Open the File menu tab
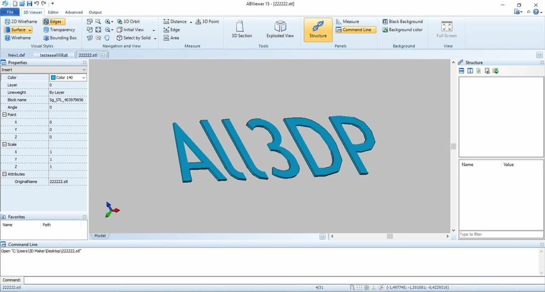 10,12
